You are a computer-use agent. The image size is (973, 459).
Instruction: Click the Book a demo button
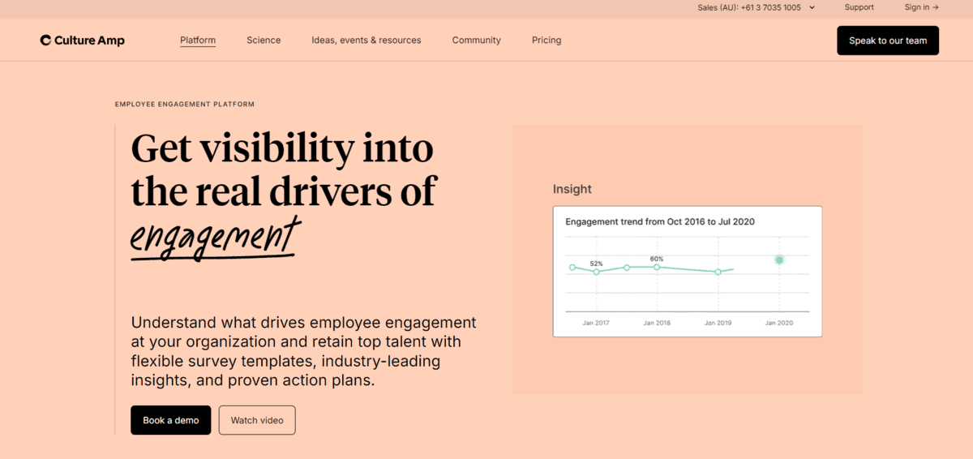[170, 420]
